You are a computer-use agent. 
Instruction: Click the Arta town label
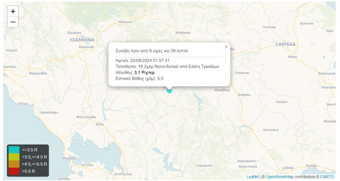100,124
